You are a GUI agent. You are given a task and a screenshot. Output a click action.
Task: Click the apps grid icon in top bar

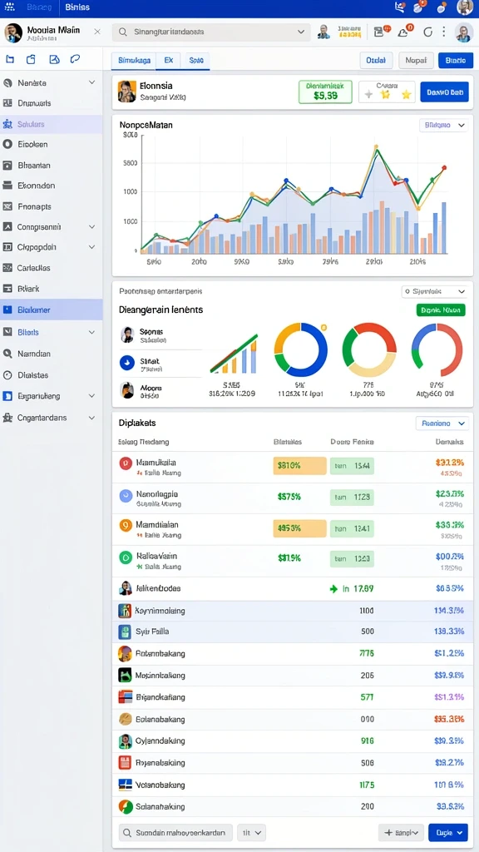(x=8, y=7)
